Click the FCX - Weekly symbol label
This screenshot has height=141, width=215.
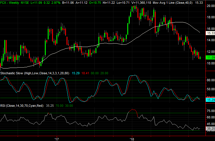coord(10,3)
